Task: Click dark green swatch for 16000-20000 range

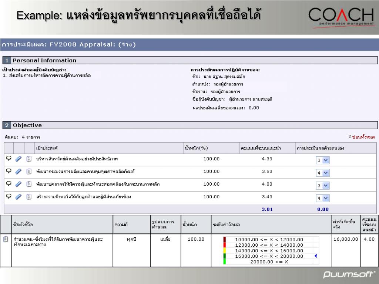Action: tap(225, 256)
